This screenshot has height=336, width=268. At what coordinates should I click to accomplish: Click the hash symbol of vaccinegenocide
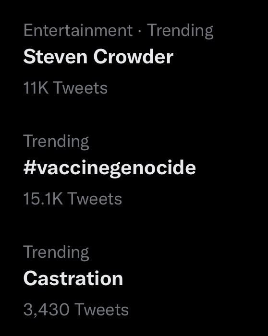pos(30,167)
